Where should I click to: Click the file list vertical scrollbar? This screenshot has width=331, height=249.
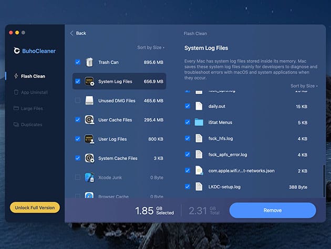[324, 179]
